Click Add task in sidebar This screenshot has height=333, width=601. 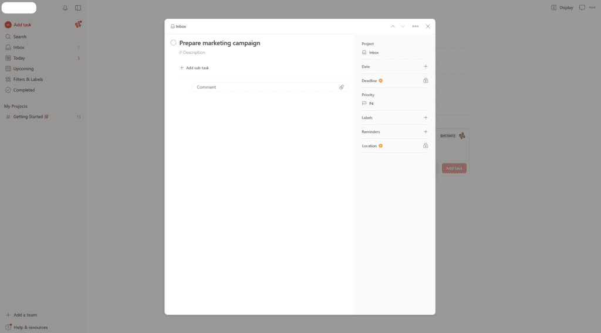[18, 25]
